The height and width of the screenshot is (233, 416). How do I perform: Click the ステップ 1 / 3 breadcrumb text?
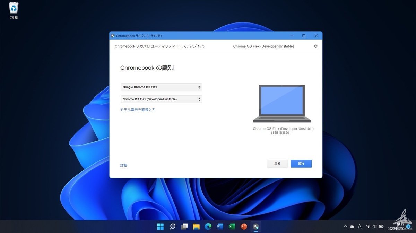tap(193, 46)
